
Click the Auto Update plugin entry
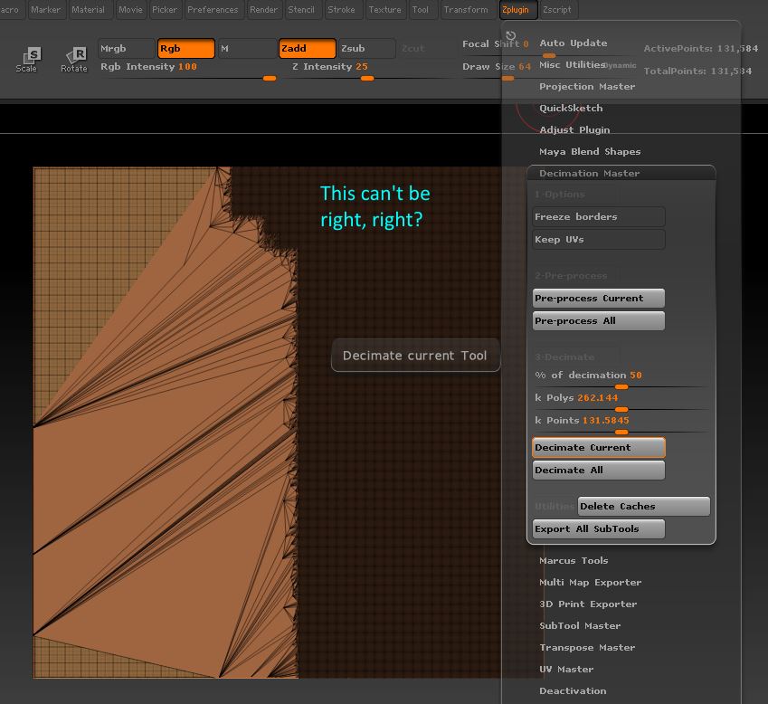click(x=574, y=43)
